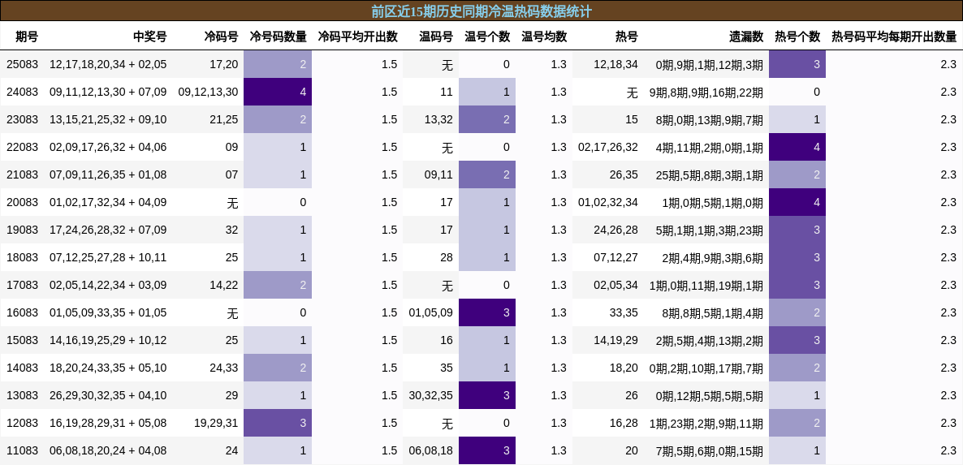Select period number 17083
The image size is (963, 465).
[x=22, y=286]
